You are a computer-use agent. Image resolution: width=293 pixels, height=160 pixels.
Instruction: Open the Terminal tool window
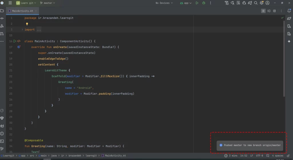tap(2, 141)
